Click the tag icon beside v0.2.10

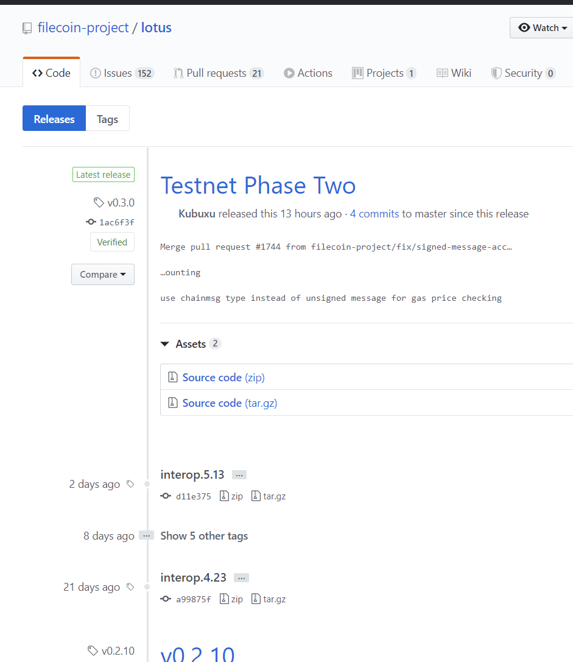pyautogui.click(x=93, y=650)
